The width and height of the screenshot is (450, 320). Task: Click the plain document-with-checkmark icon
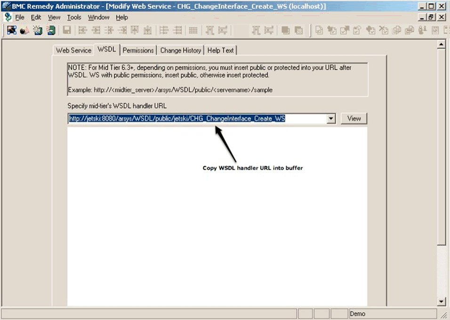[x=319, y=30]
